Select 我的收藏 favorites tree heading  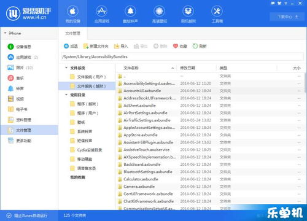coord(77,177)
